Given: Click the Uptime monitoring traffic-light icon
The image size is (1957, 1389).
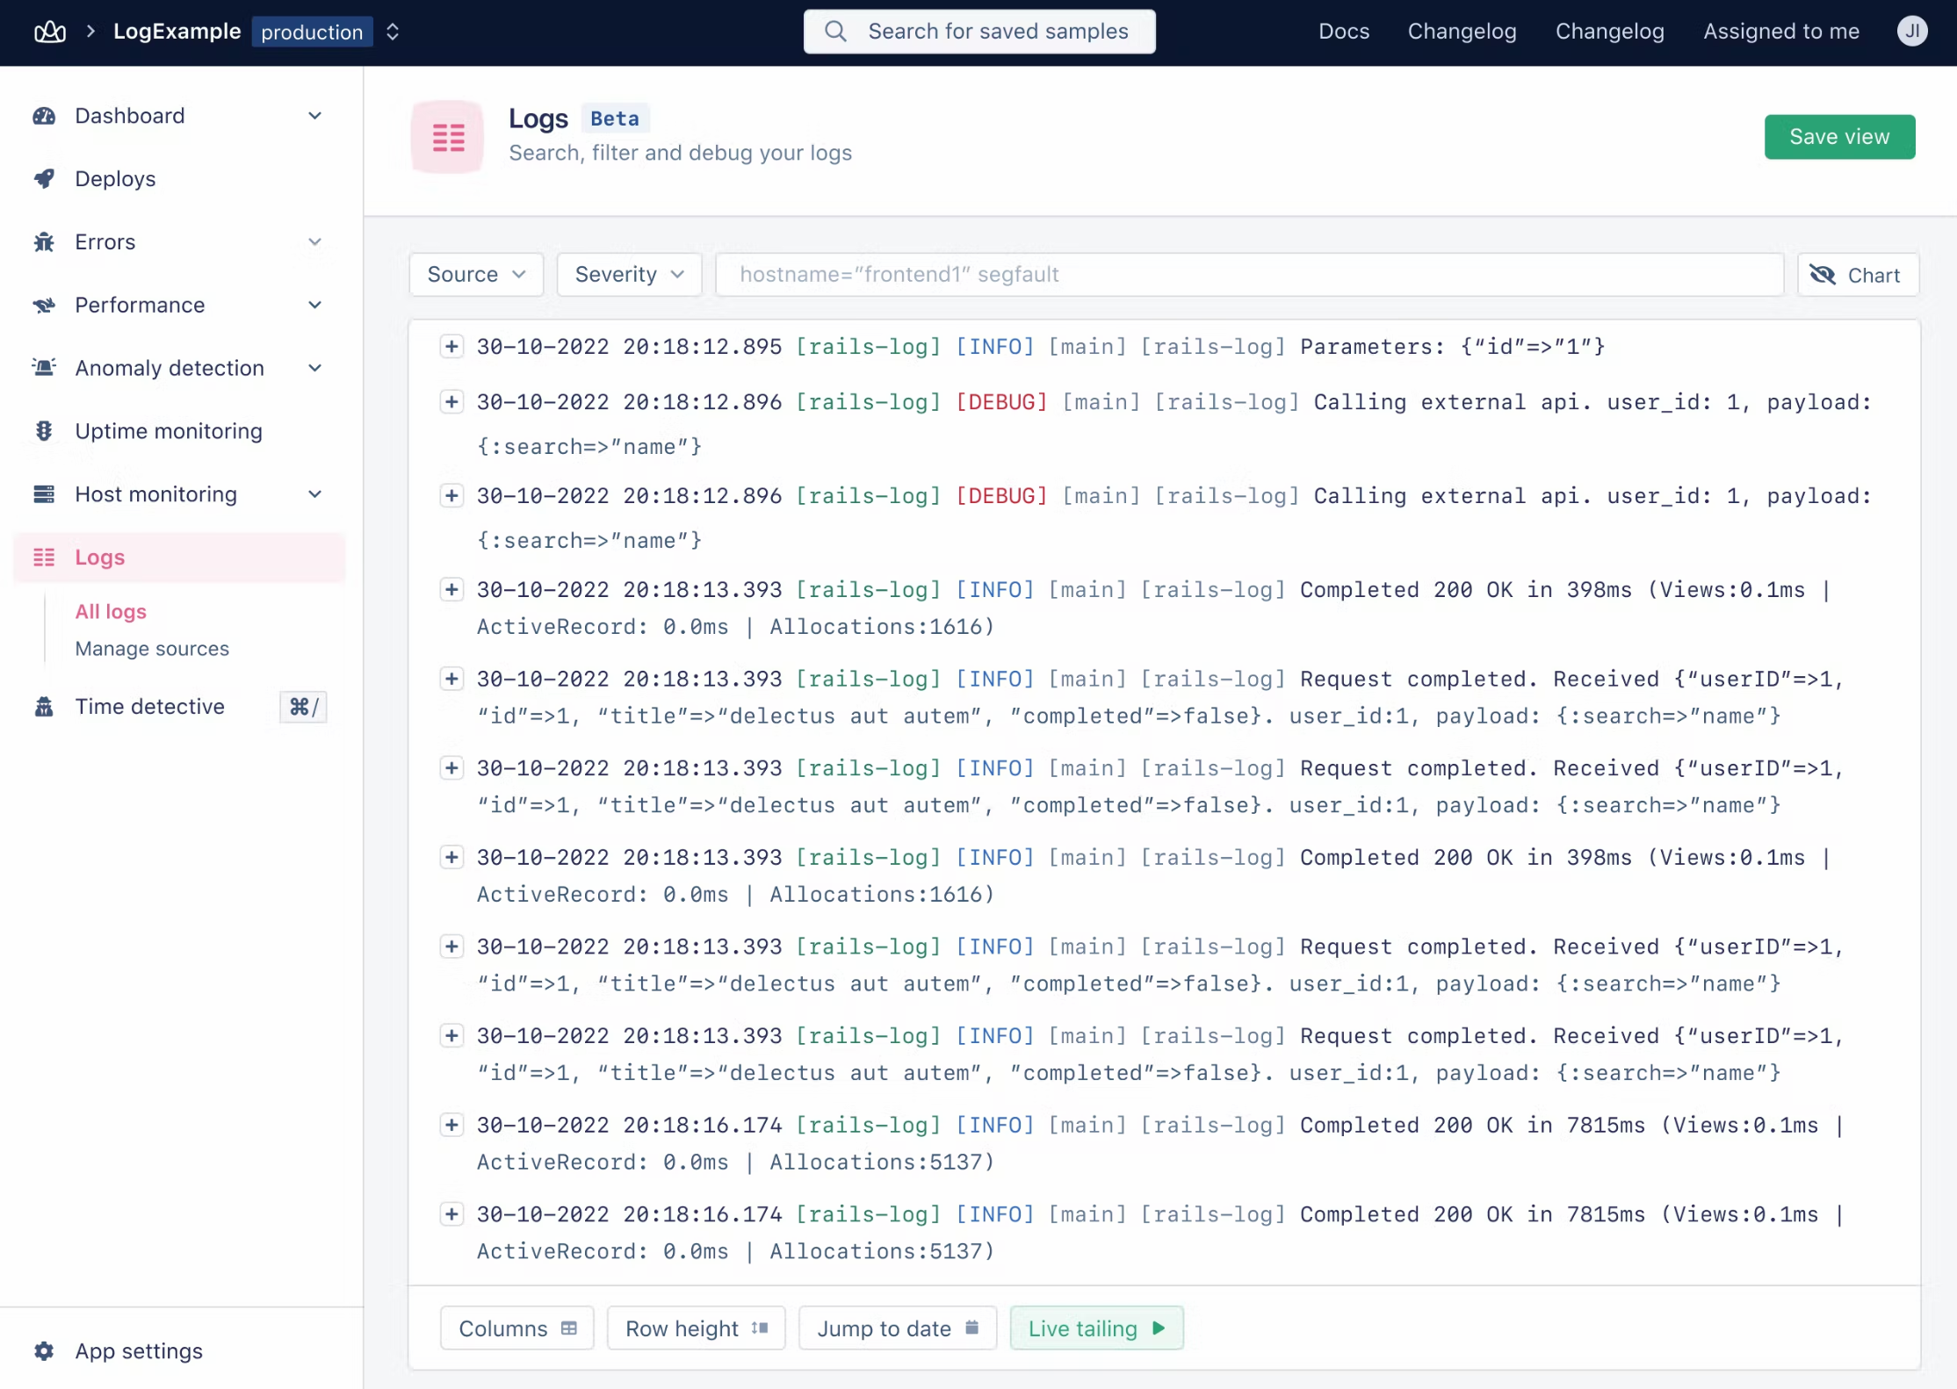Looking at the screenshot, I should coord(44,431).
